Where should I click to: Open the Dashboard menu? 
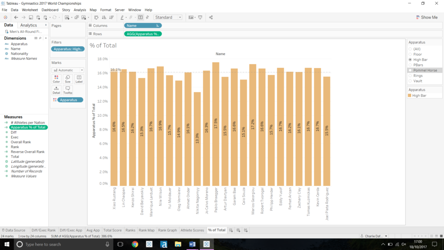pos(50,10)
